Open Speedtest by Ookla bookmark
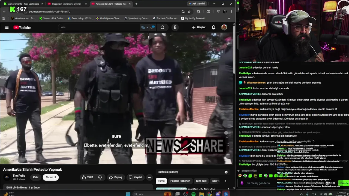This screenshot has width=349, height=196. tap(137, 19)
